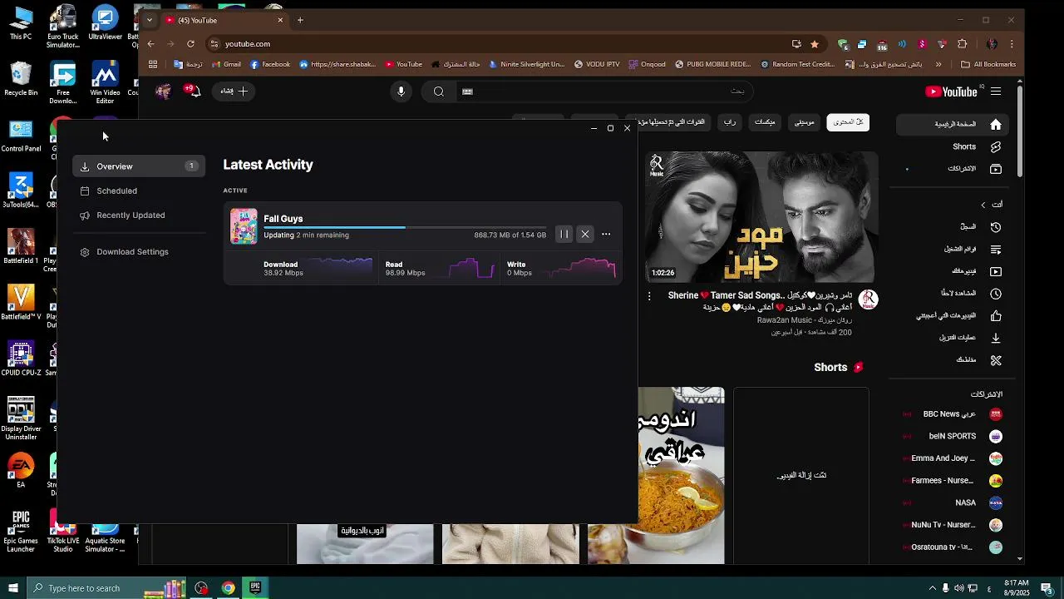Click the Fall Guys download progress bar
This screenshot has height=599, width=1064.
(x=405, y=227)
